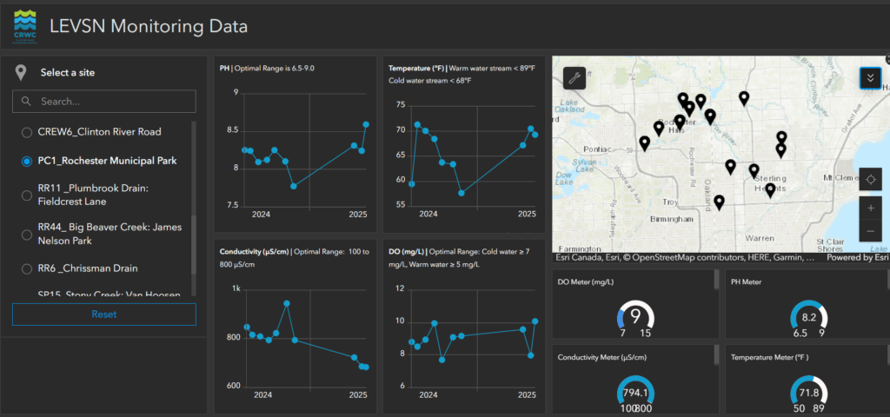Click the lowest PH point near 7.75
The width and height of the screenshot is (890, 417).
pos(294,186)
